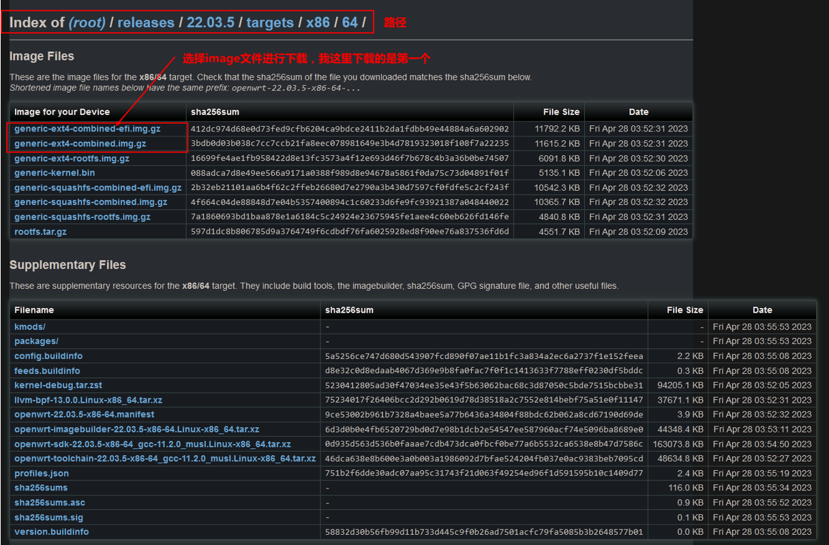The image size is (829, 545).
Task: Click date Fri Apr 28 03:54:50 2023
Action: pos(762,444)
